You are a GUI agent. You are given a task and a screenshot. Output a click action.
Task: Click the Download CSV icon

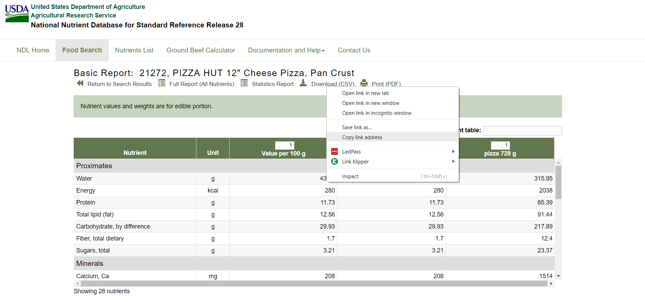[x=303, y=83]
